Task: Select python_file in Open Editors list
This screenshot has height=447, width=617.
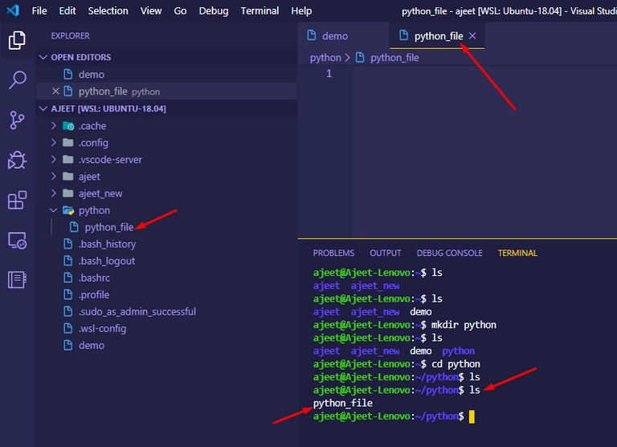Action: click(166, 91)
